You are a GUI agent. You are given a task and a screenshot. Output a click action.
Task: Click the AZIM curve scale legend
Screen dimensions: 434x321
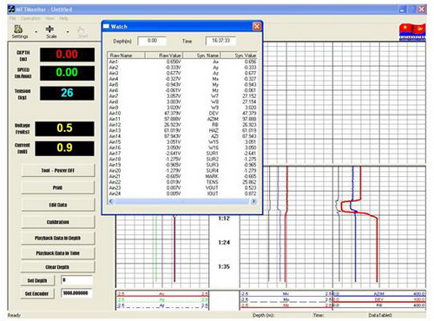click(379, 294)
